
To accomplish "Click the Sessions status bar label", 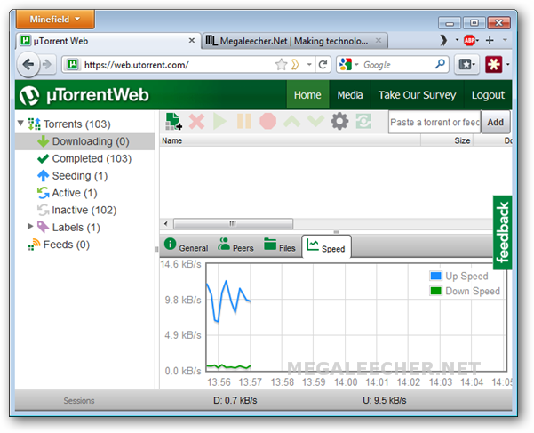I will pyautogui.click(x=79, y=401).
